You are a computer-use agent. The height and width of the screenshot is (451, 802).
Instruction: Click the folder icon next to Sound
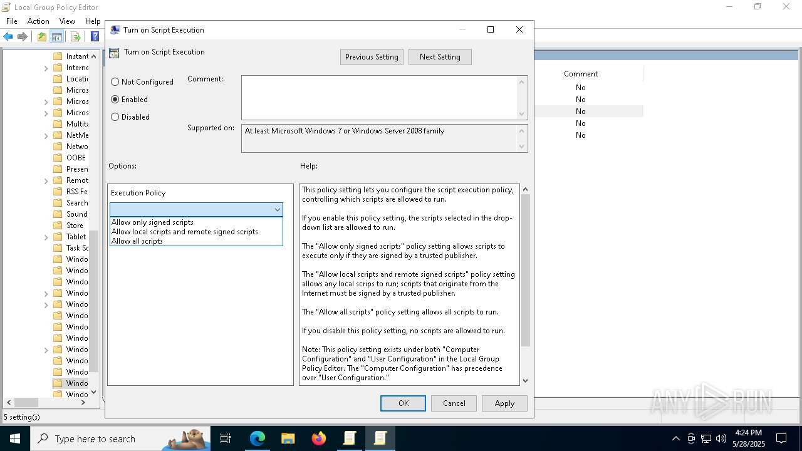(58, 214)
